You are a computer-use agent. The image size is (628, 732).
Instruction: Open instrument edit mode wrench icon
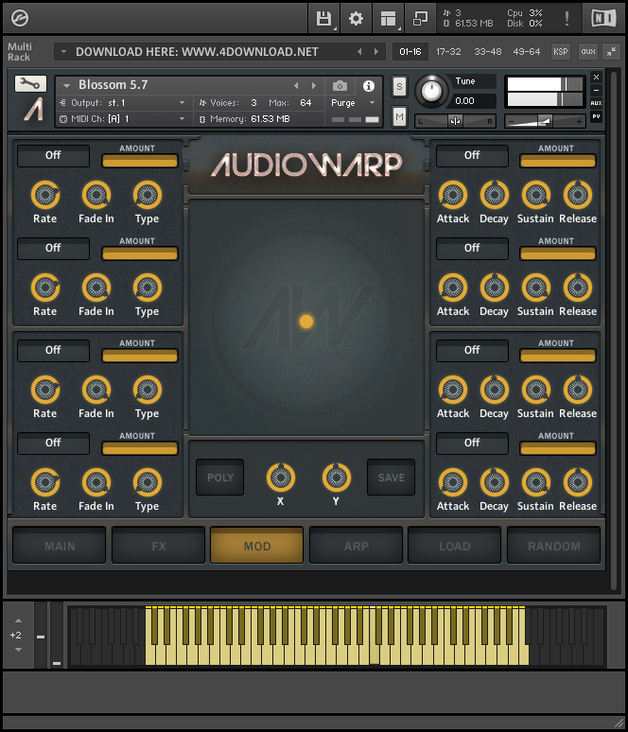click(x=30, y=83)
